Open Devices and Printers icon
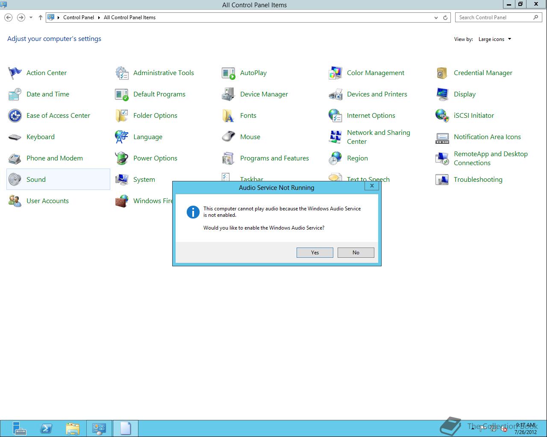The height and width of the screenshot is (437, 547). (x=335, y=94)
